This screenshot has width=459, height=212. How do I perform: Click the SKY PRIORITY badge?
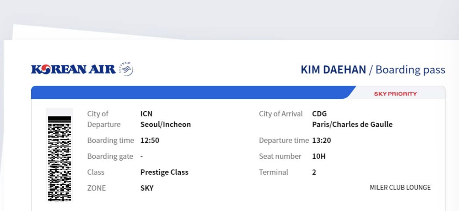click(x=396, y=94)
